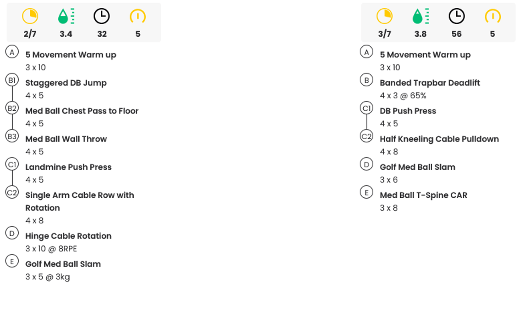Open the DB Push Press exercise

point(408,111)
